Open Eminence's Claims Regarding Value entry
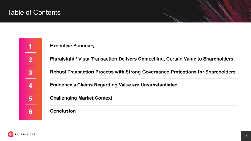This screenshot has width=251, height=141. (114, 85)
